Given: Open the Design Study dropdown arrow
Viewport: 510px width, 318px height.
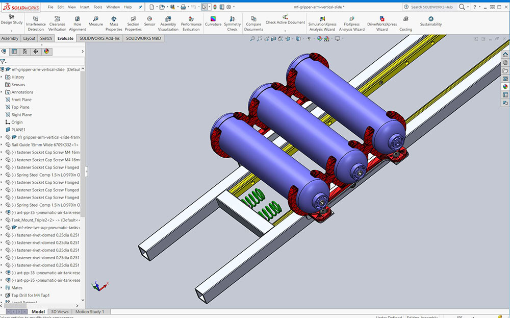Looking at the screenshot, I should click(11, 31).
